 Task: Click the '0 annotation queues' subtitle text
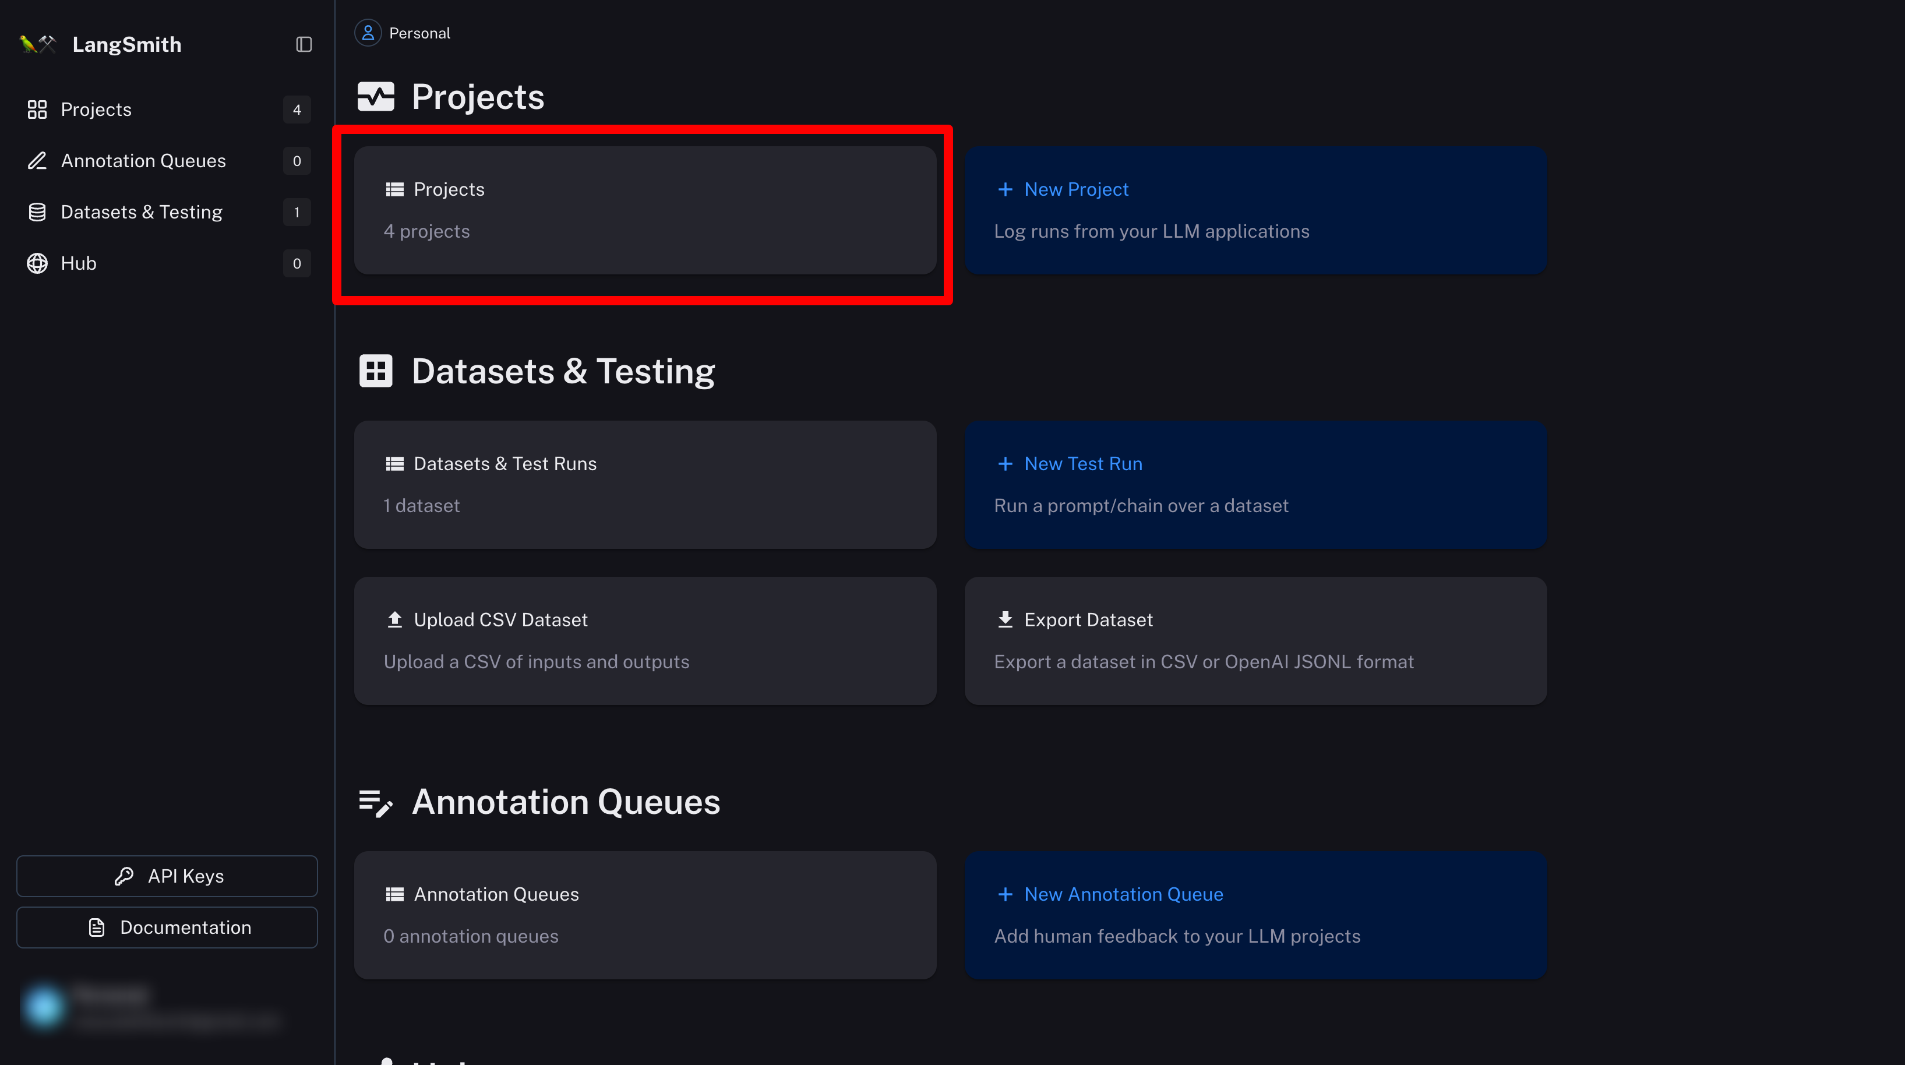(x=471, y=936)
